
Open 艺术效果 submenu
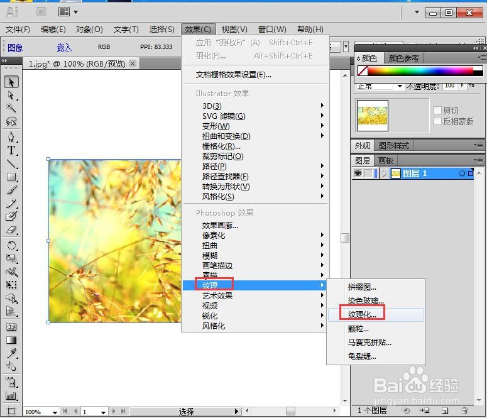pos(254,295)
